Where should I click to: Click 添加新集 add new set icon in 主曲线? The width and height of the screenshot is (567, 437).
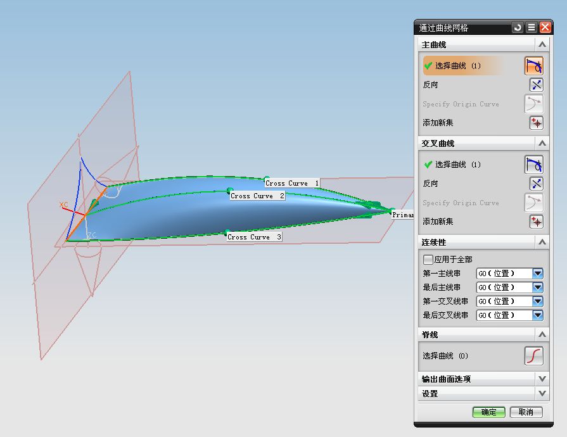[x=536, y=123]
